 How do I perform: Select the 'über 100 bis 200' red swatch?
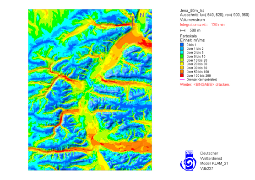(182, 75)
